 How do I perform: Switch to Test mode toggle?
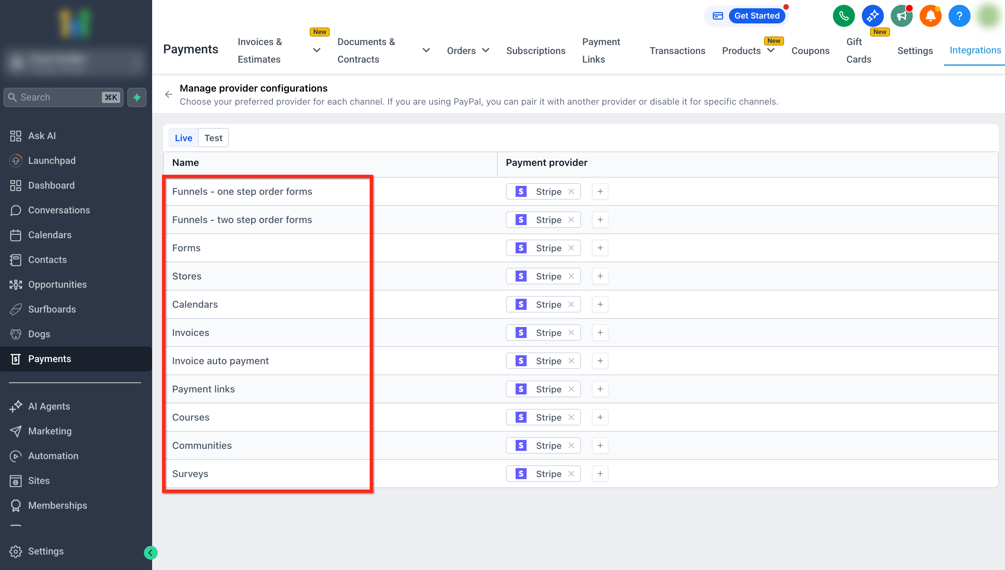tap(213, 138)
